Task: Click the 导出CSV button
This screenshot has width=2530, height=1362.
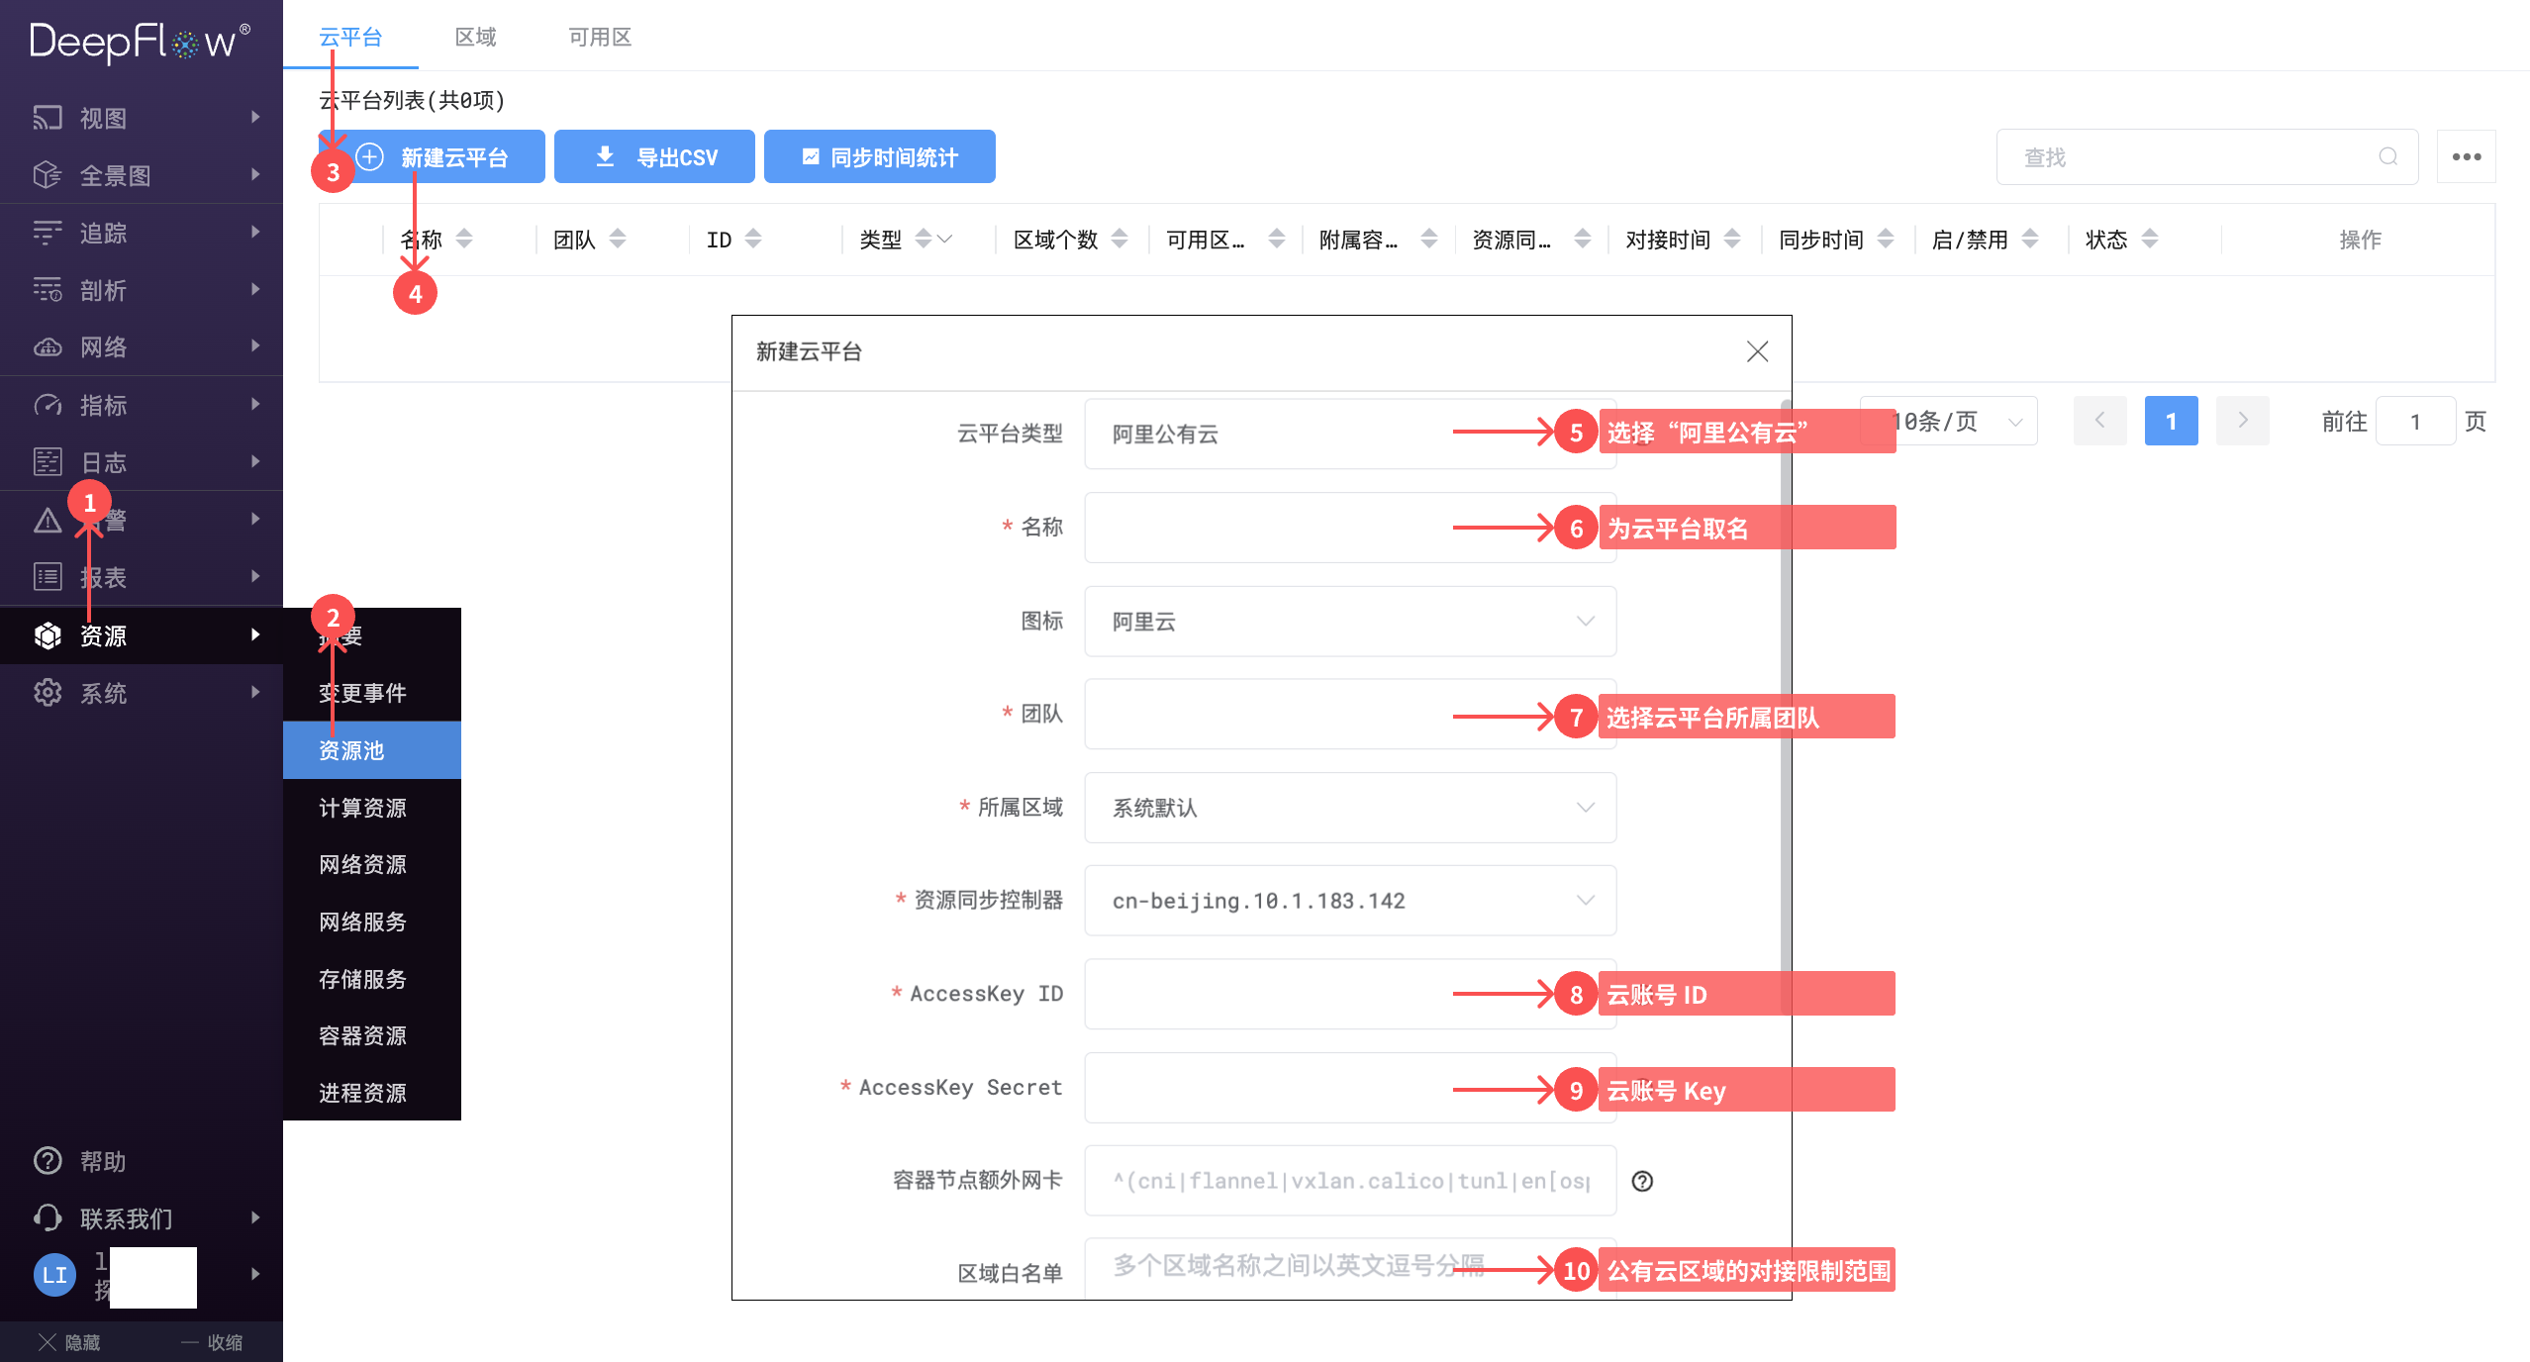Action: pyautogui.click(x=654, y=155)
